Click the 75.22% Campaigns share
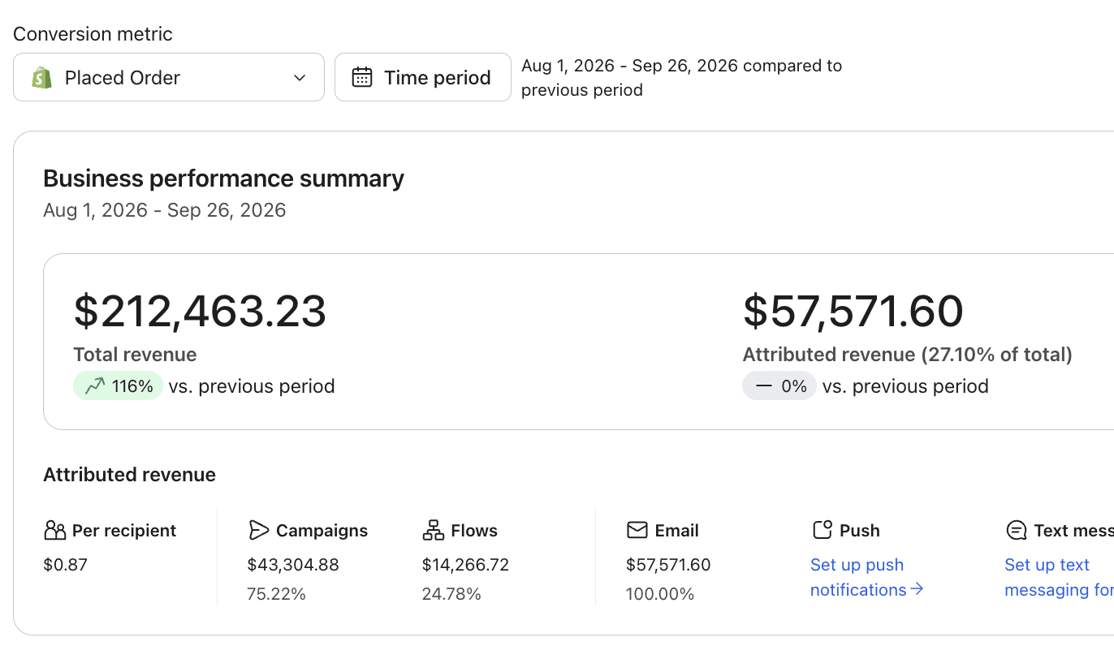Image resolution: width=1114 pixels, height=659 pixels. (x=276, y=594)
